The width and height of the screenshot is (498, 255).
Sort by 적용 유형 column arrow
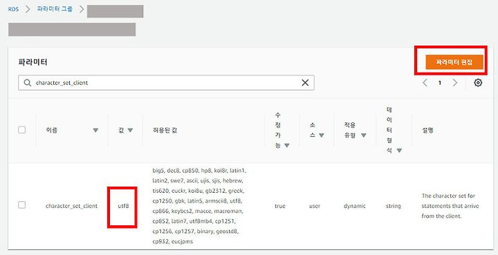[x=363, y=135]
